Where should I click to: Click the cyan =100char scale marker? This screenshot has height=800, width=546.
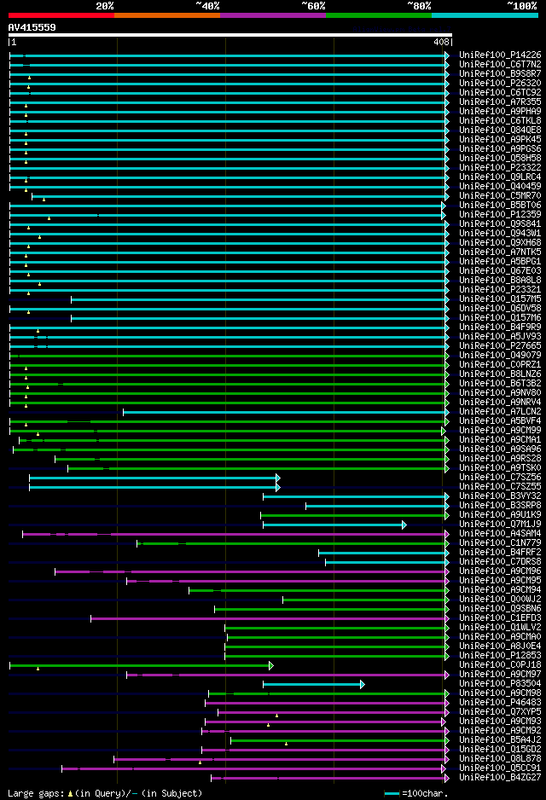pos(392,793)
